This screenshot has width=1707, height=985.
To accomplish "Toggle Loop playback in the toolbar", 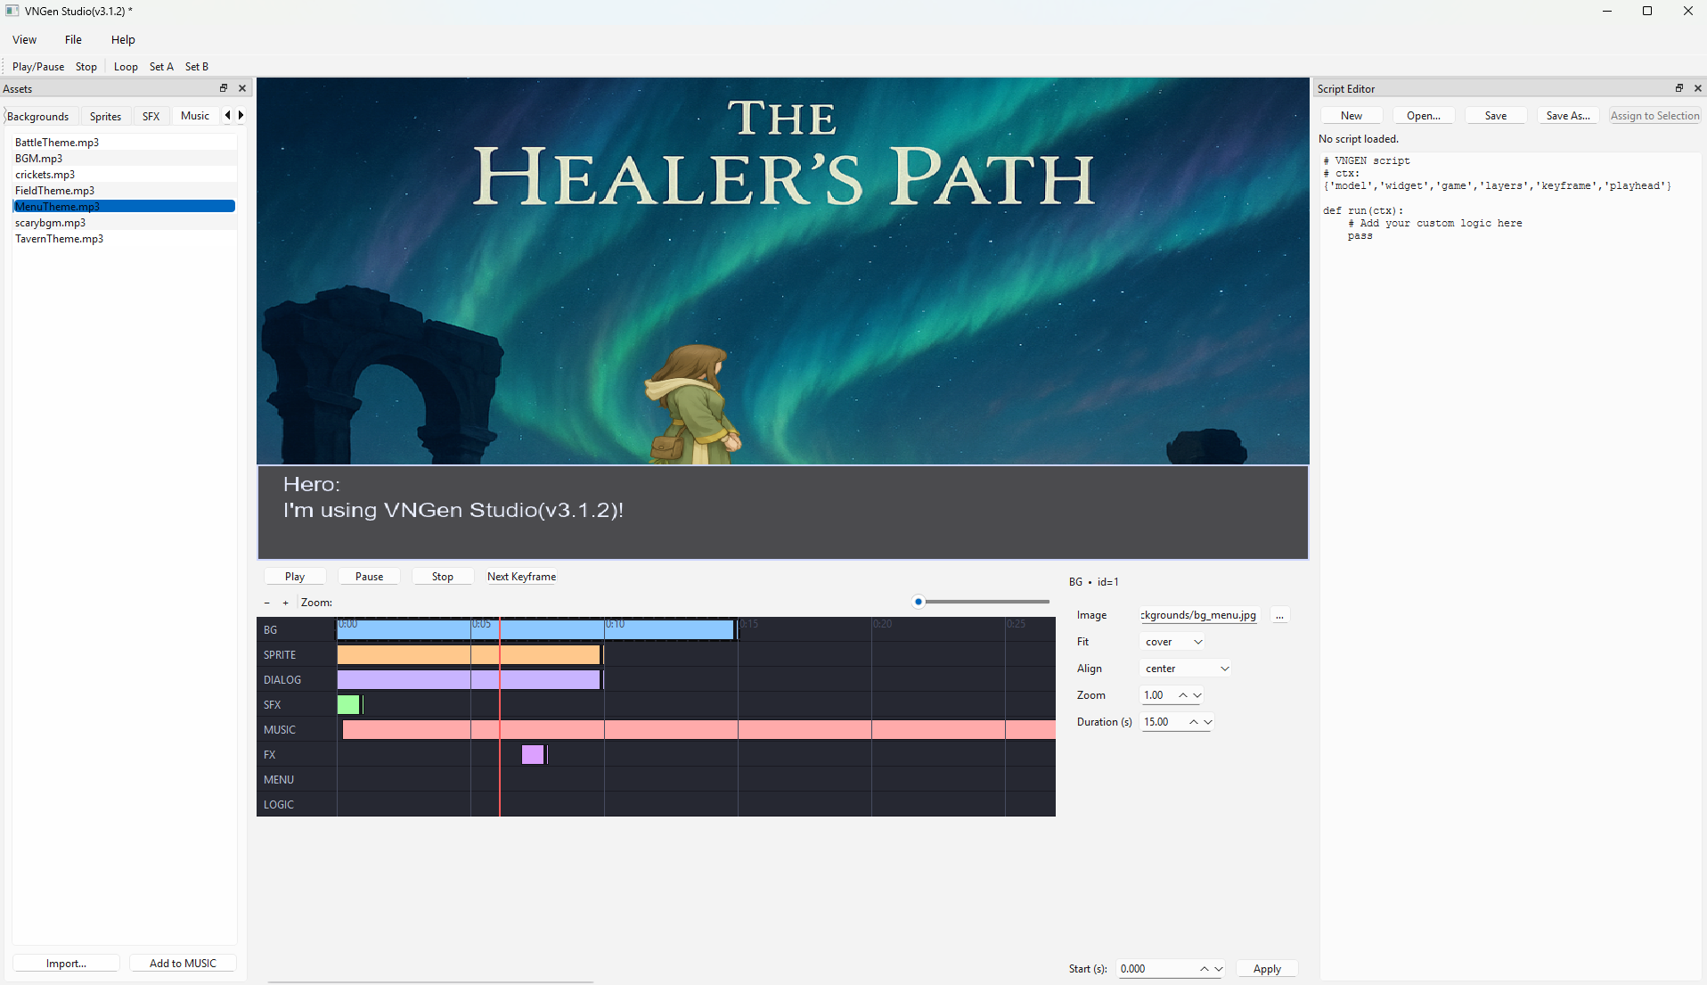I will 126,67.
